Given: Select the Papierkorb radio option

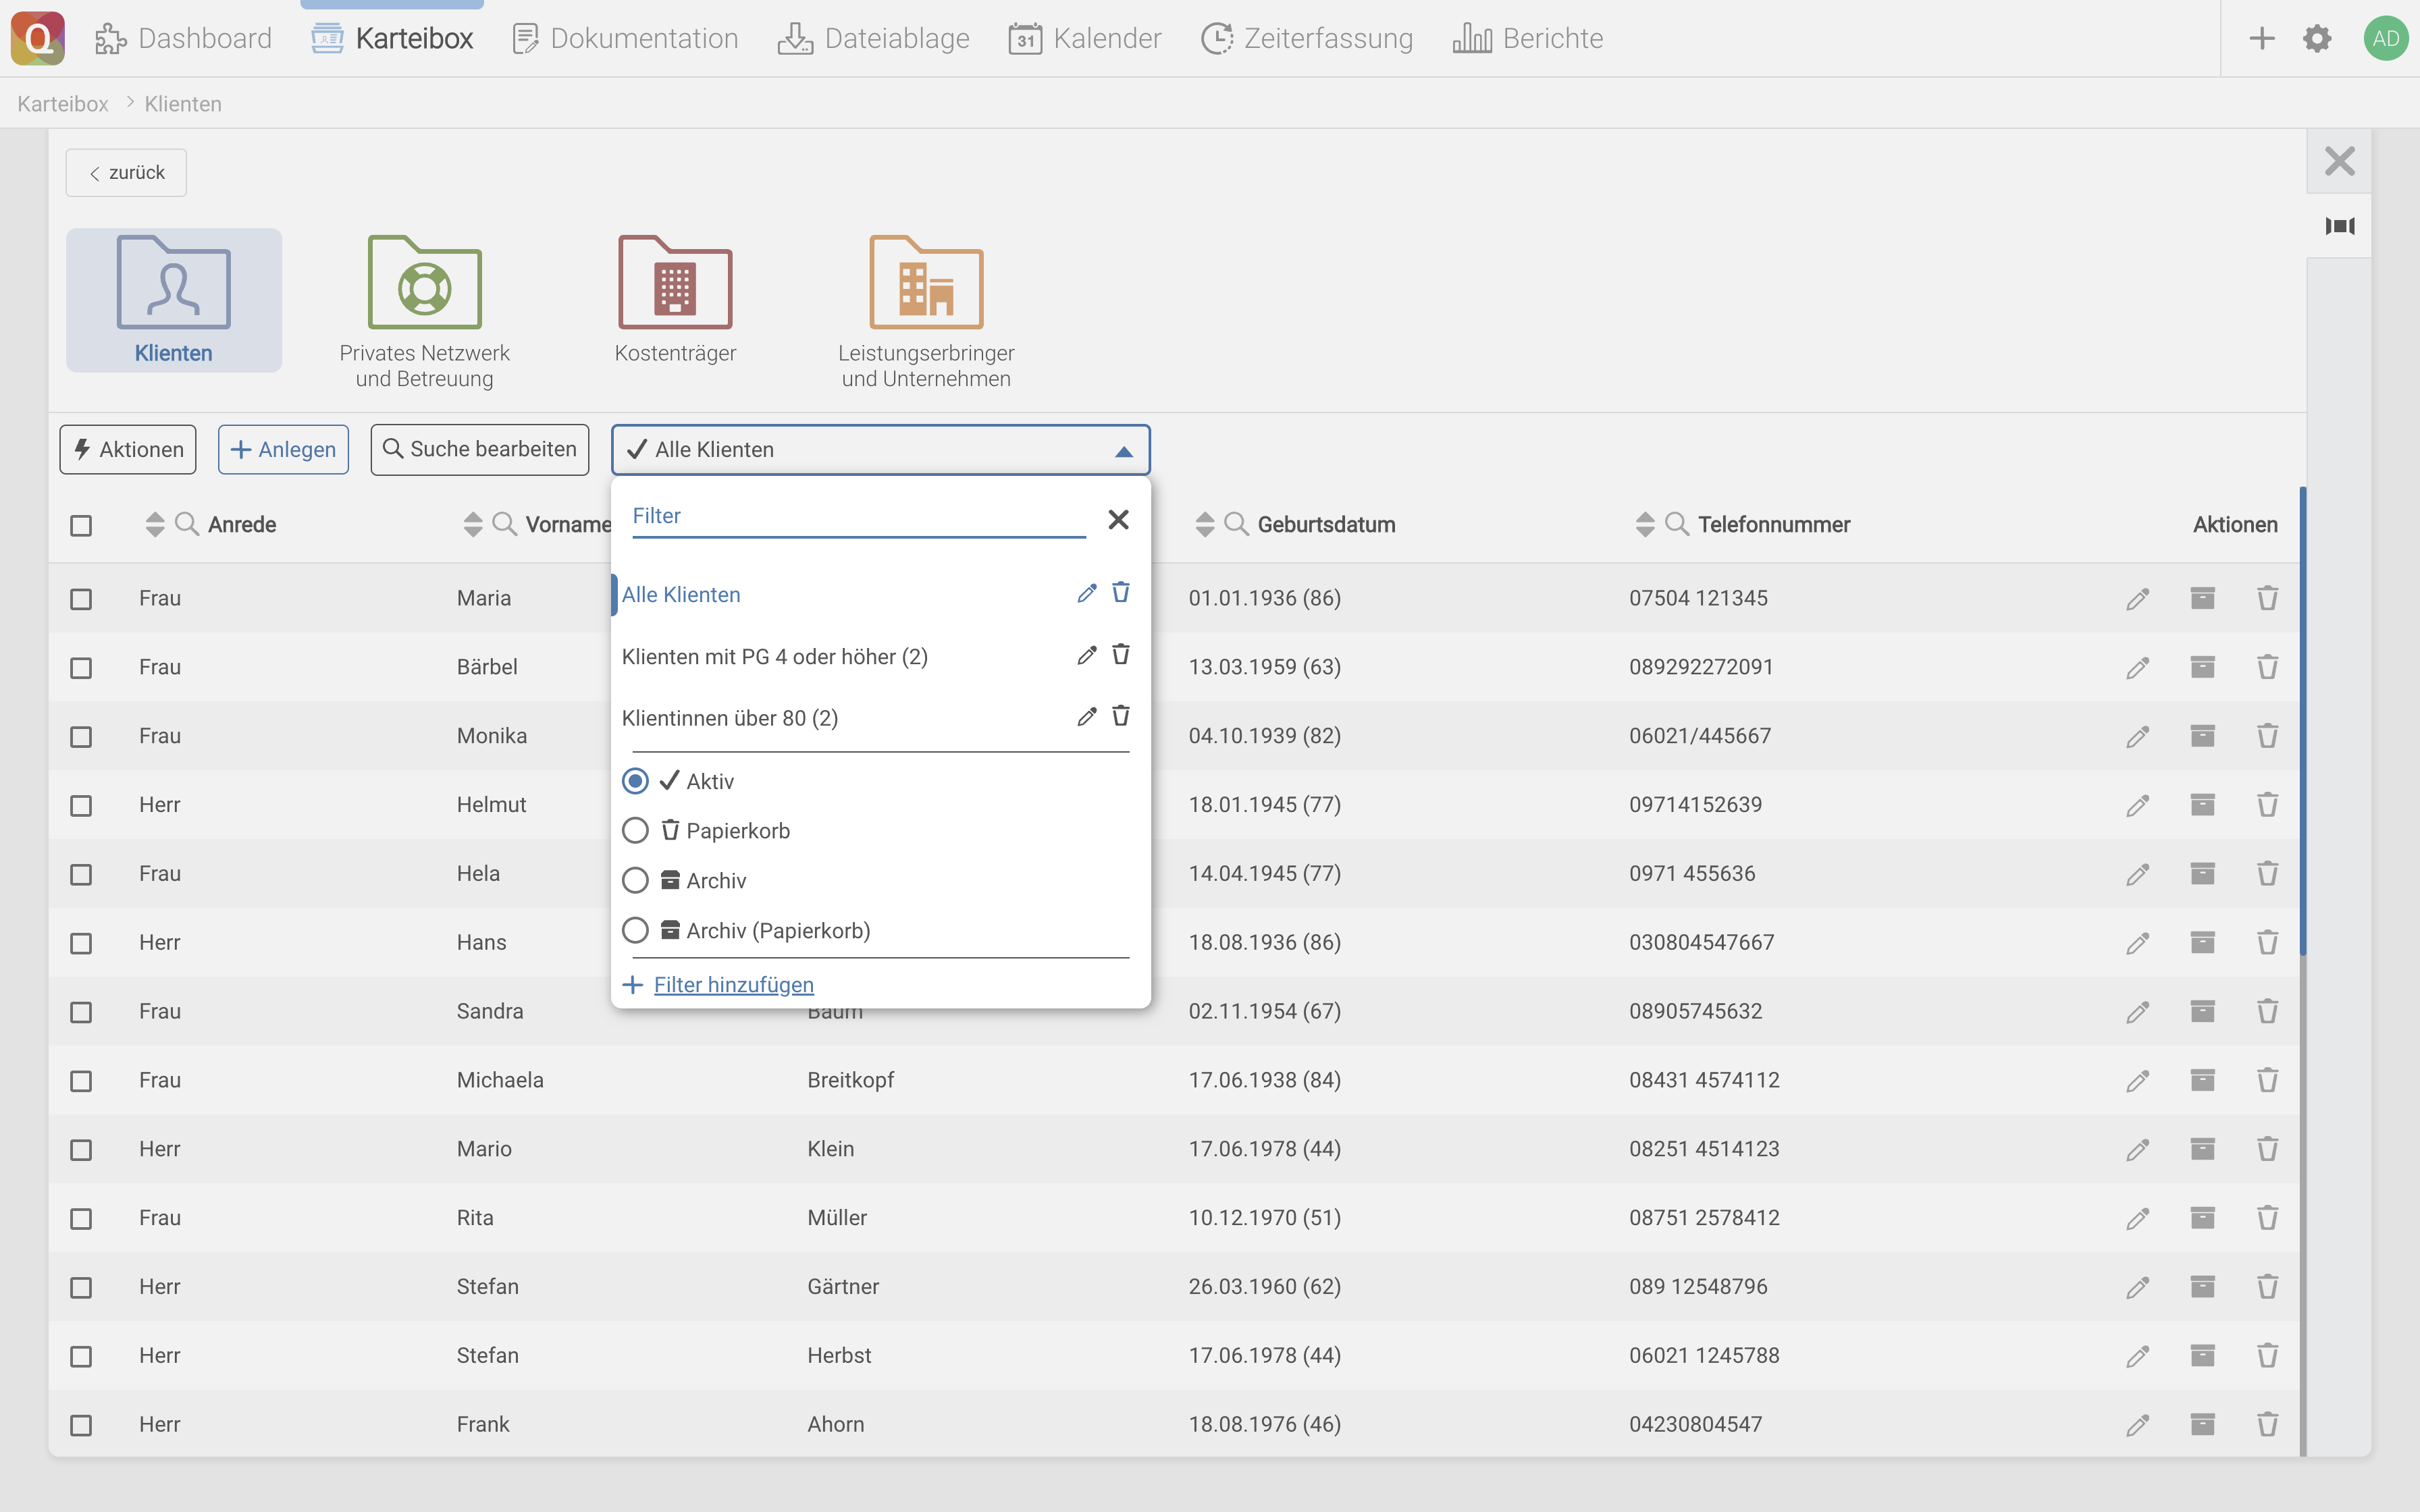Looking at the screenshot, I should (x=635, y=831).
